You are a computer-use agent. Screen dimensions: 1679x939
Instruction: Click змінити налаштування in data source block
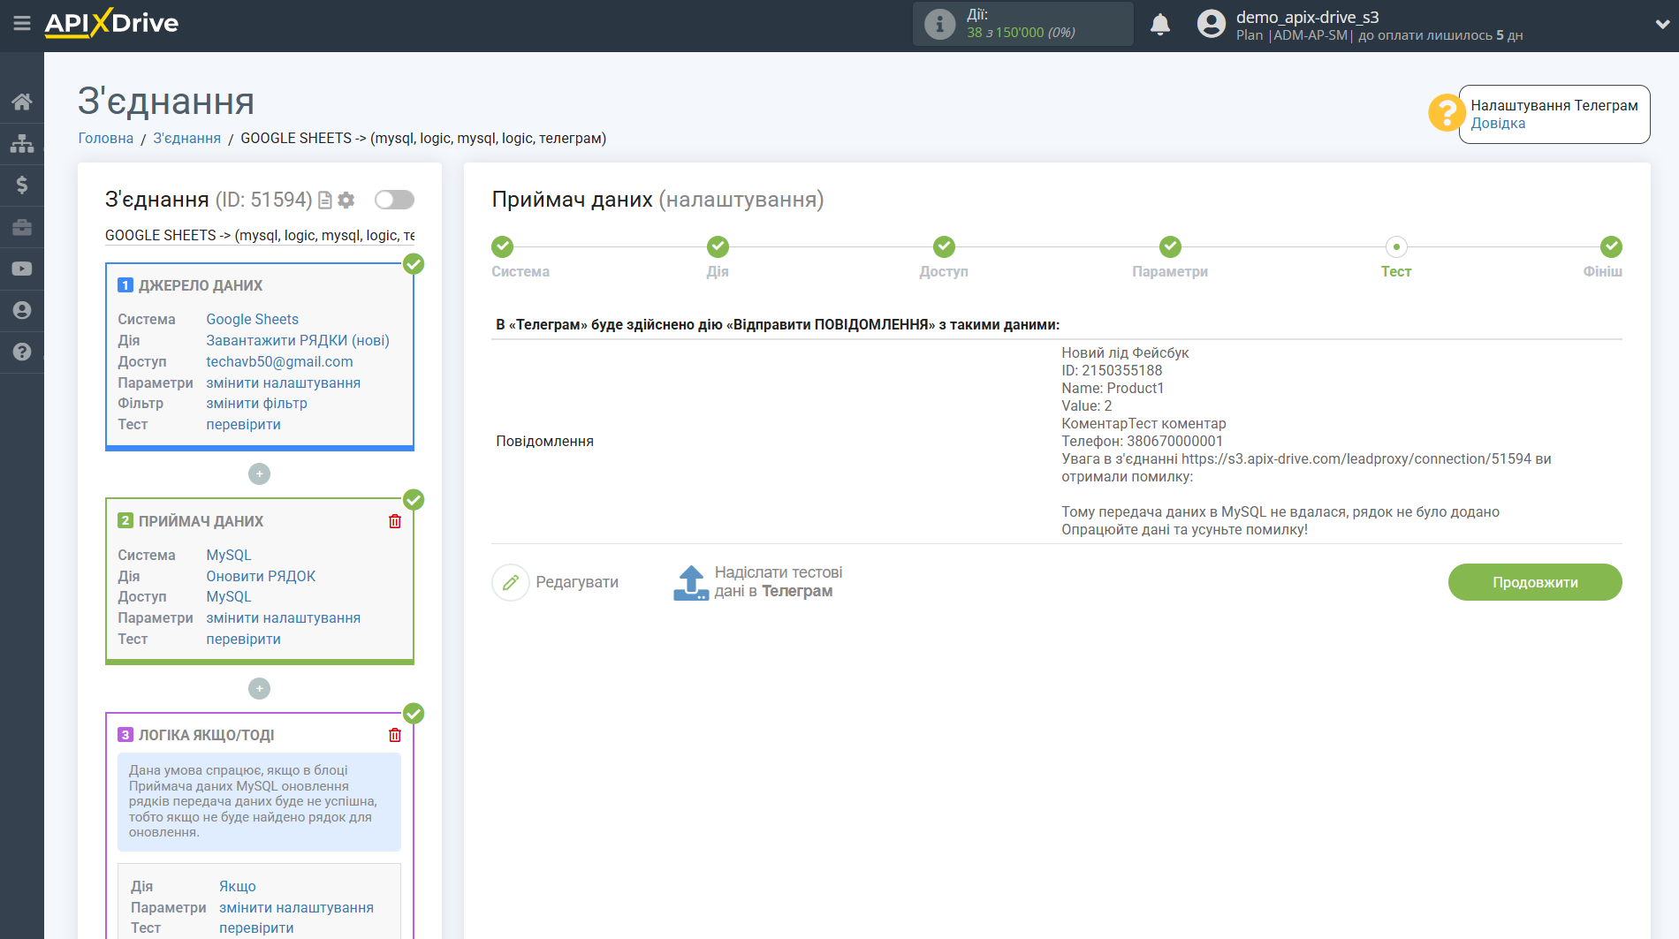tap(283, 382)
